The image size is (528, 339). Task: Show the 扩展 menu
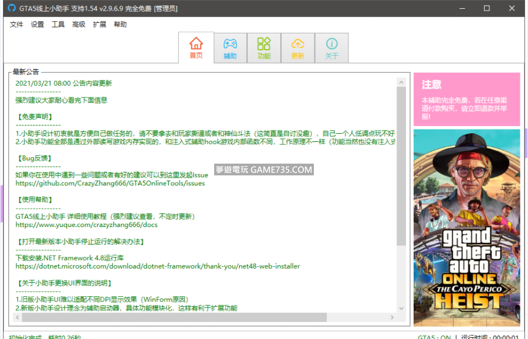100,25
